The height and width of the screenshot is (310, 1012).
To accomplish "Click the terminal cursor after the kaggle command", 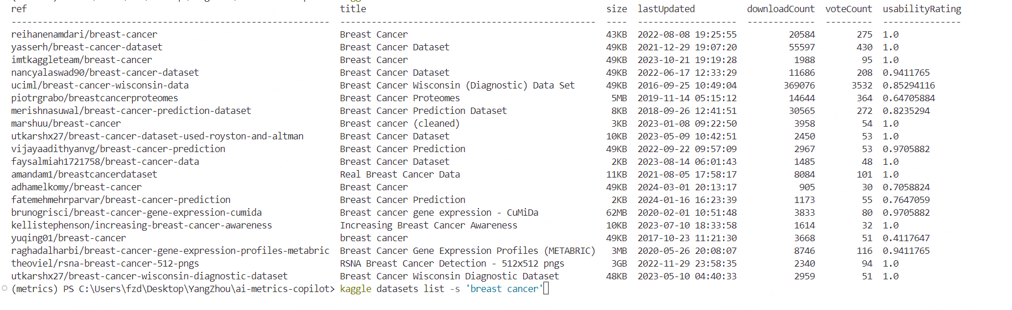I will click(x=546, y=289).
